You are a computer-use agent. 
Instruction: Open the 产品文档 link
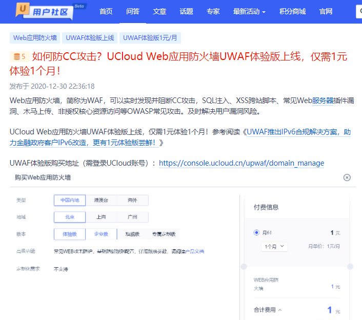[x=195, y=251]
